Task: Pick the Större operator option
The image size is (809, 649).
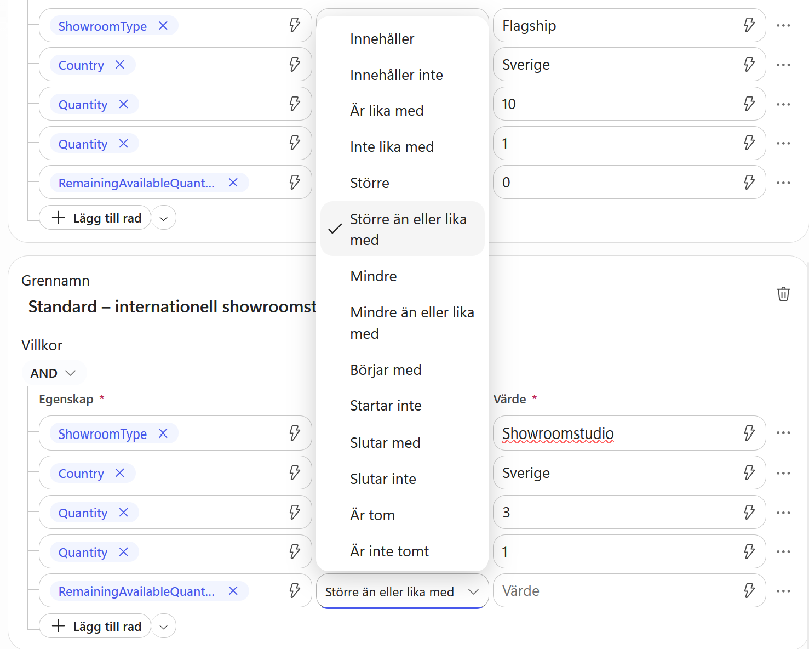Action: coord(403,183)
